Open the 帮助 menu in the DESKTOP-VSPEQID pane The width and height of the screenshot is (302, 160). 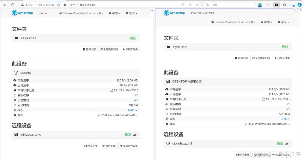click(x=266, y=22)
